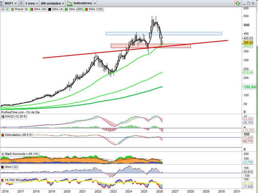Screen dimensions: 258x193
Task: Click the refresh arrows icon at top right
Action: [237, 3]
